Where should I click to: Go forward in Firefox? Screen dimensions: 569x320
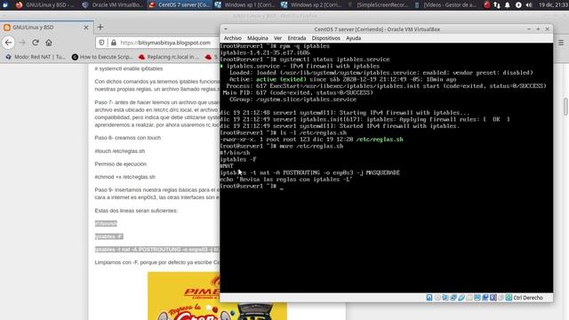point(22,43)
